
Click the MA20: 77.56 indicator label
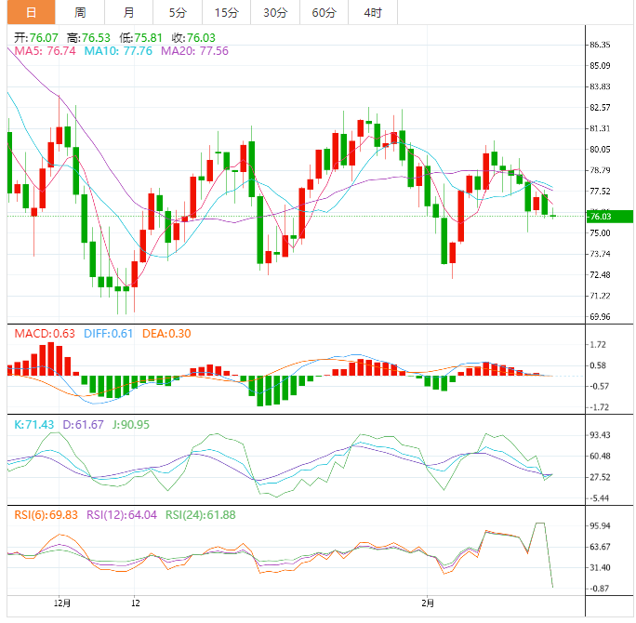194,51
